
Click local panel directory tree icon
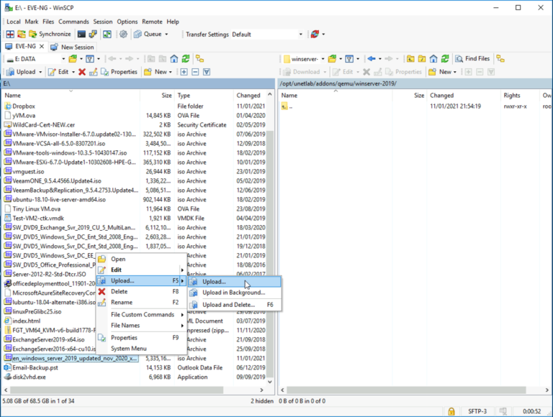[199, 59]
